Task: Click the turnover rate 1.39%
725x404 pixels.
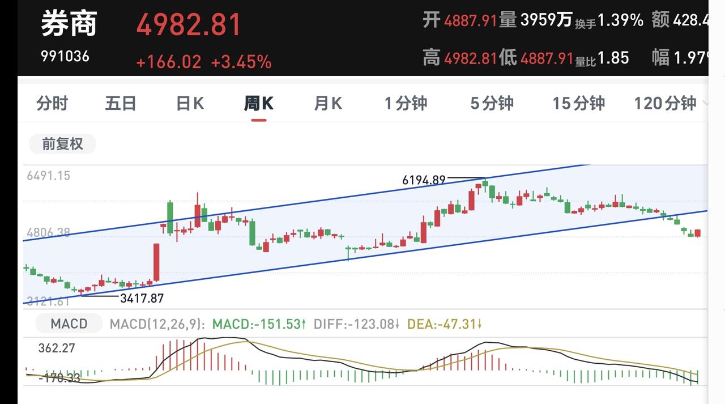Action: click(621, 20)
